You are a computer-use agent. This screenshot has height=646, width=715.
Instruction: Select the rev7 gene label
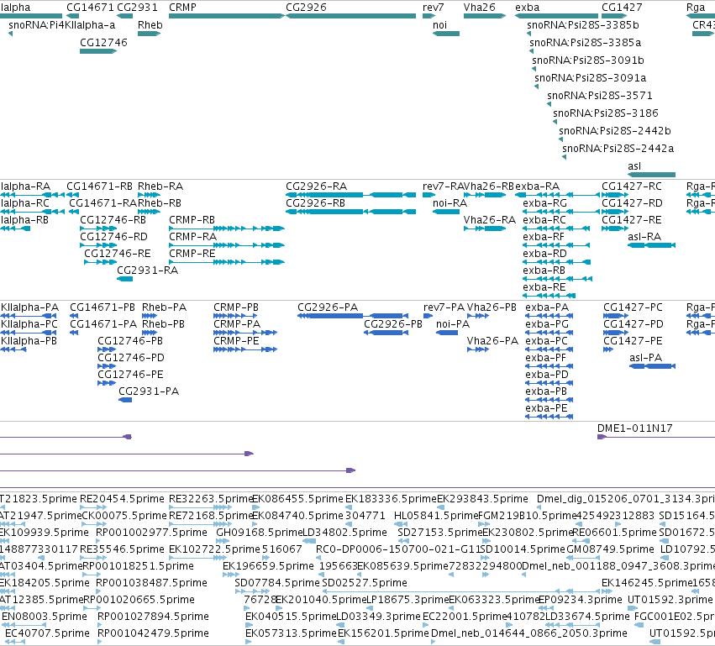tap(433, 8)
